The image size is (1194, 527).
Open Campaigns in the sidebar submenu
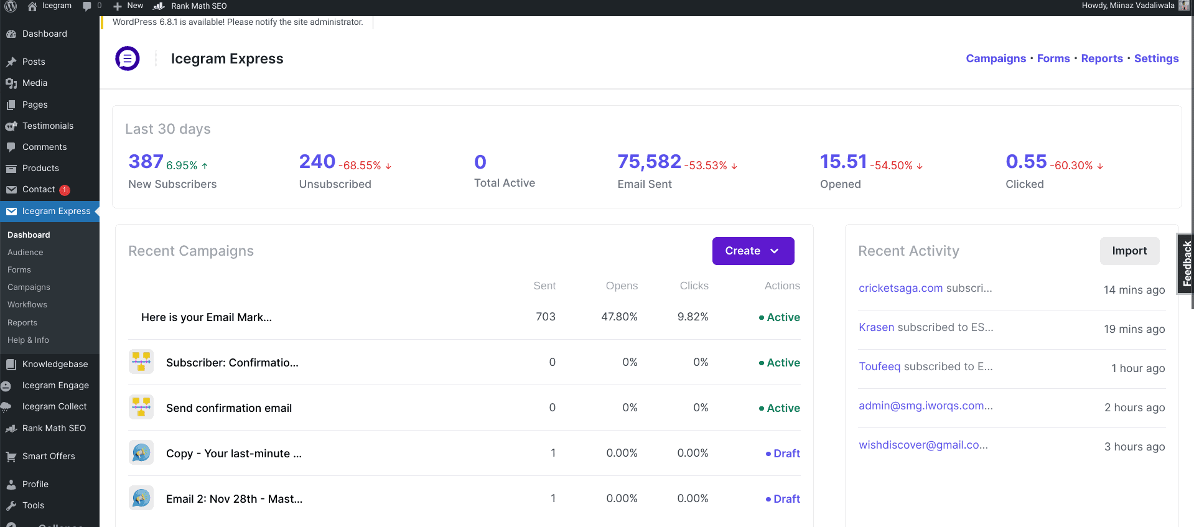29,287
